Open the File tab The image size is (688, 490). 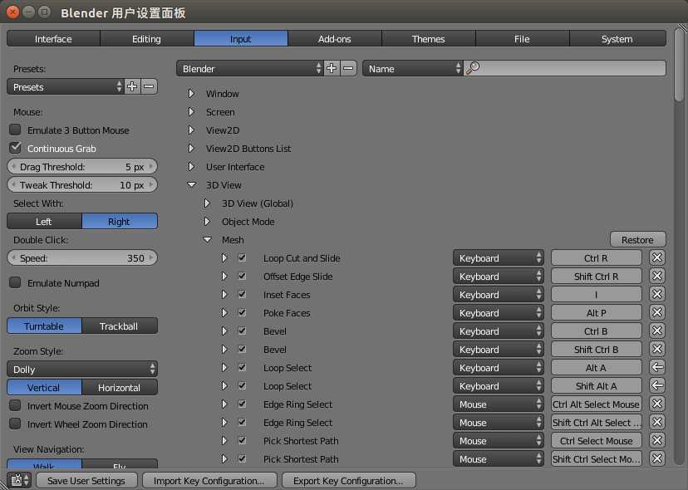coord(523,38)
